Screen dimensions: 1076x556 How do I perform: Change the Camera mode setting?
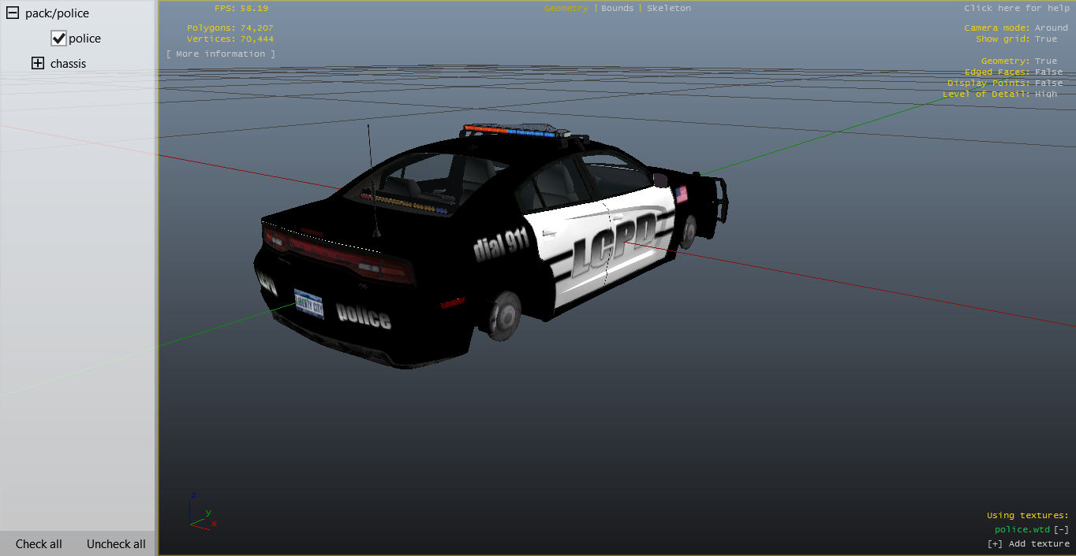(x=1051, y=28)
